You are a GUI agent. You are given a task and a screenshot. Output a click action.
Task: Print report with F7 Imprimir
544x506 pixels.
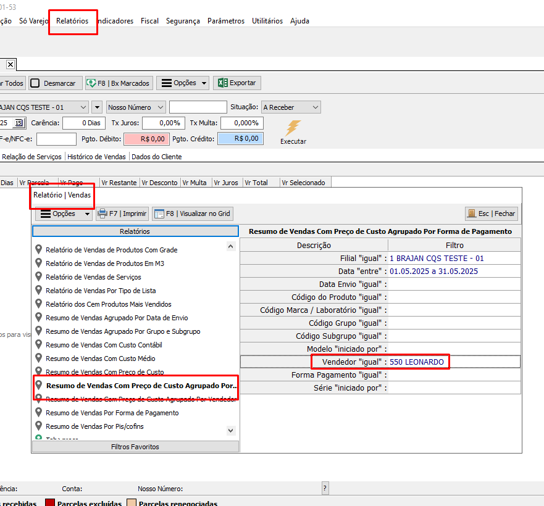(x=122, y=214)
